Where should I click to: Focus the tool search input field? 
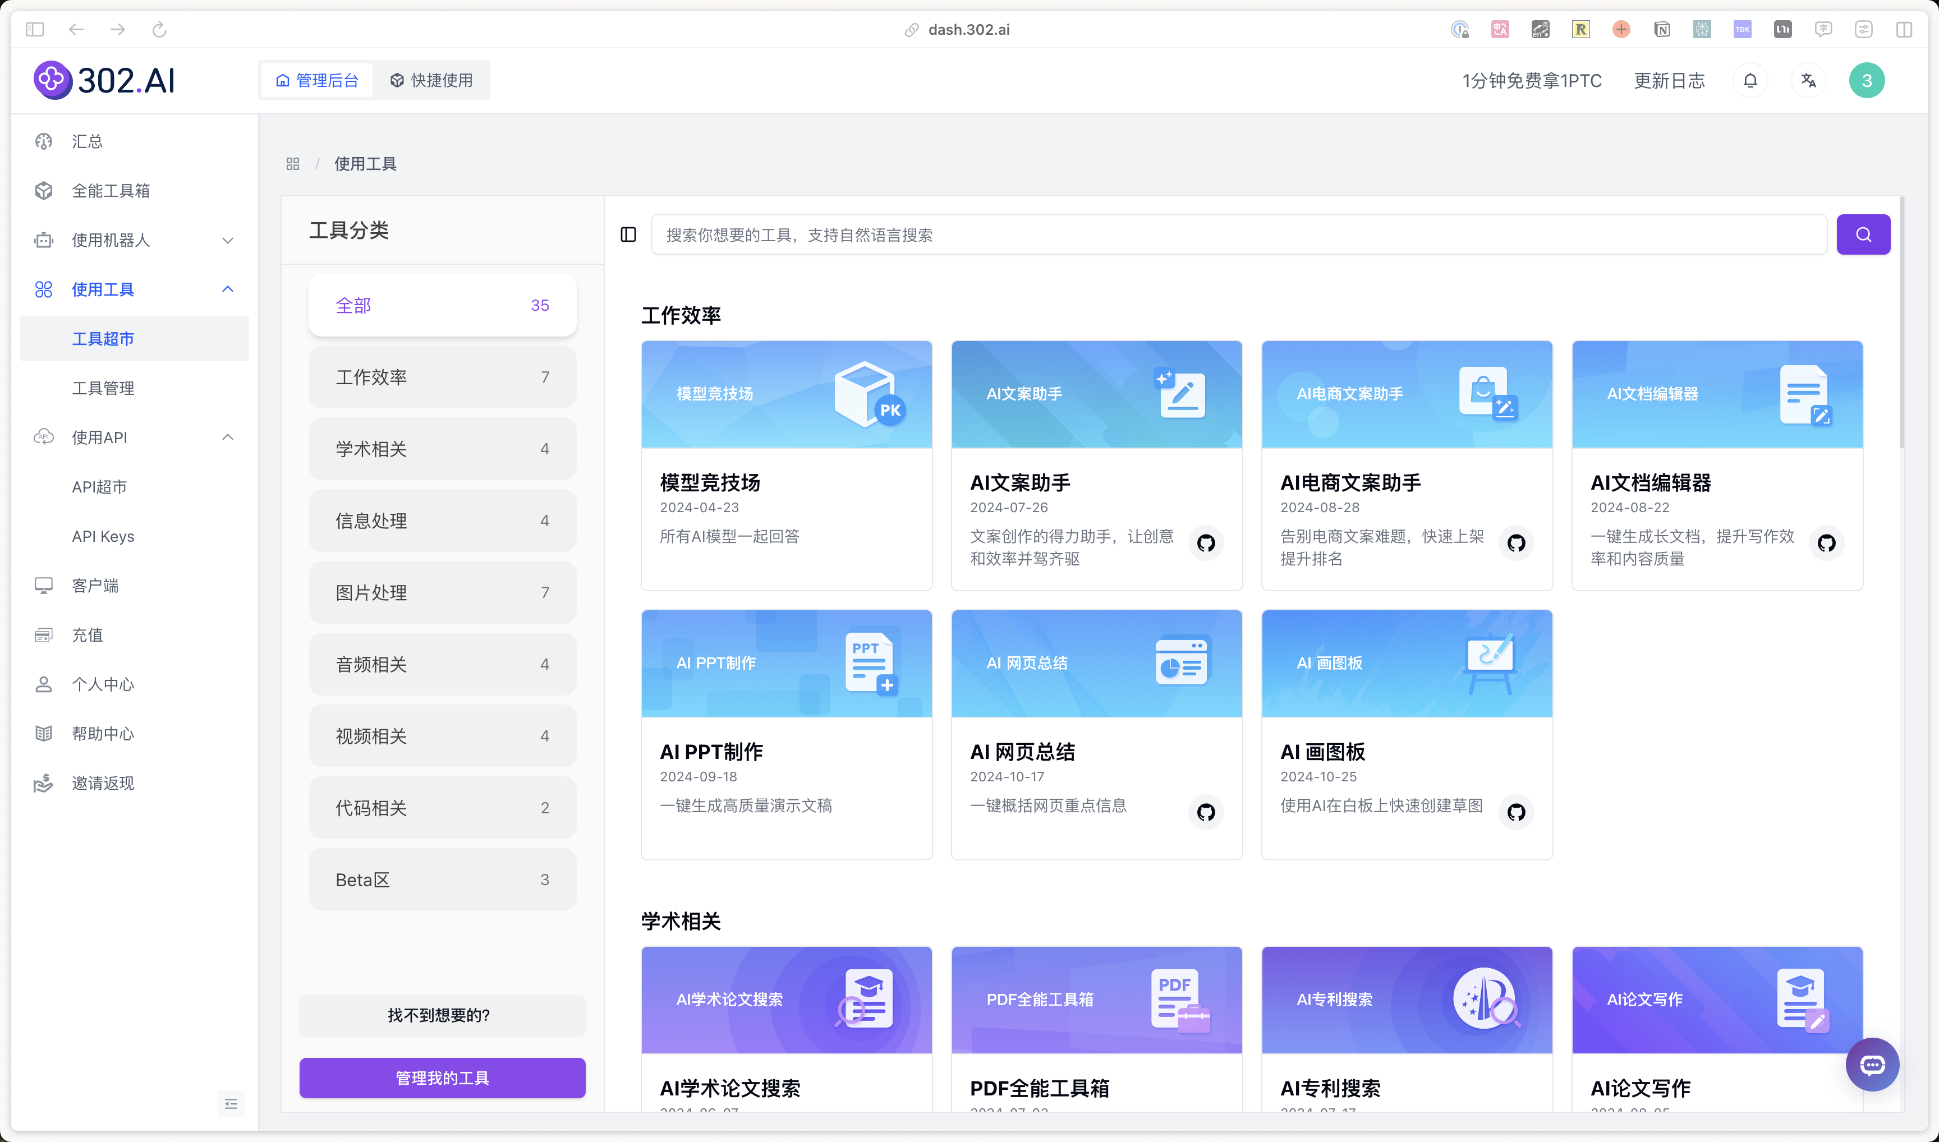coord(1239,234)
